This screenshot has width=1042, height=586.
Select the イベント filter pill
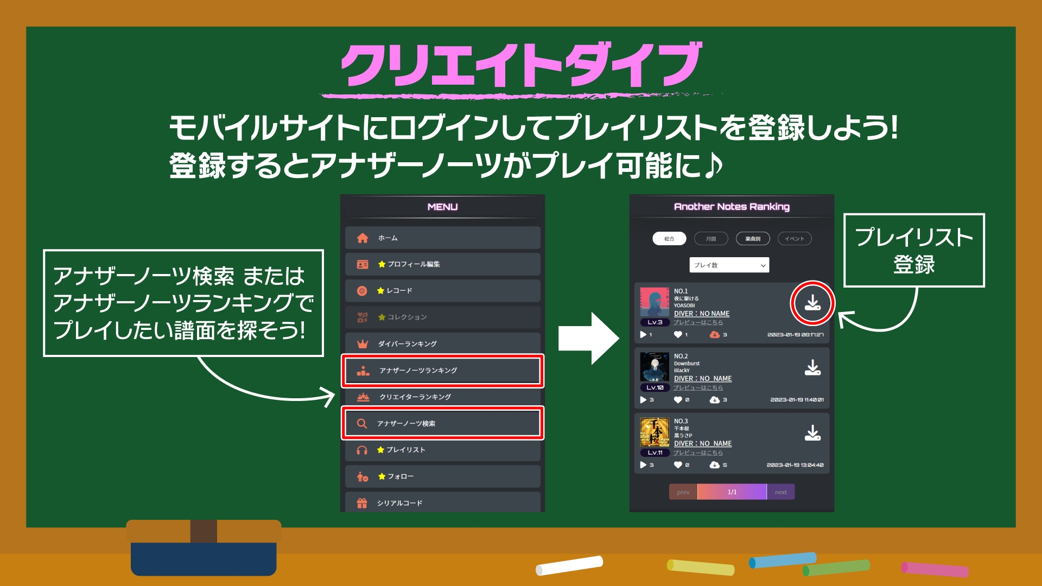[x=795, y=239]
